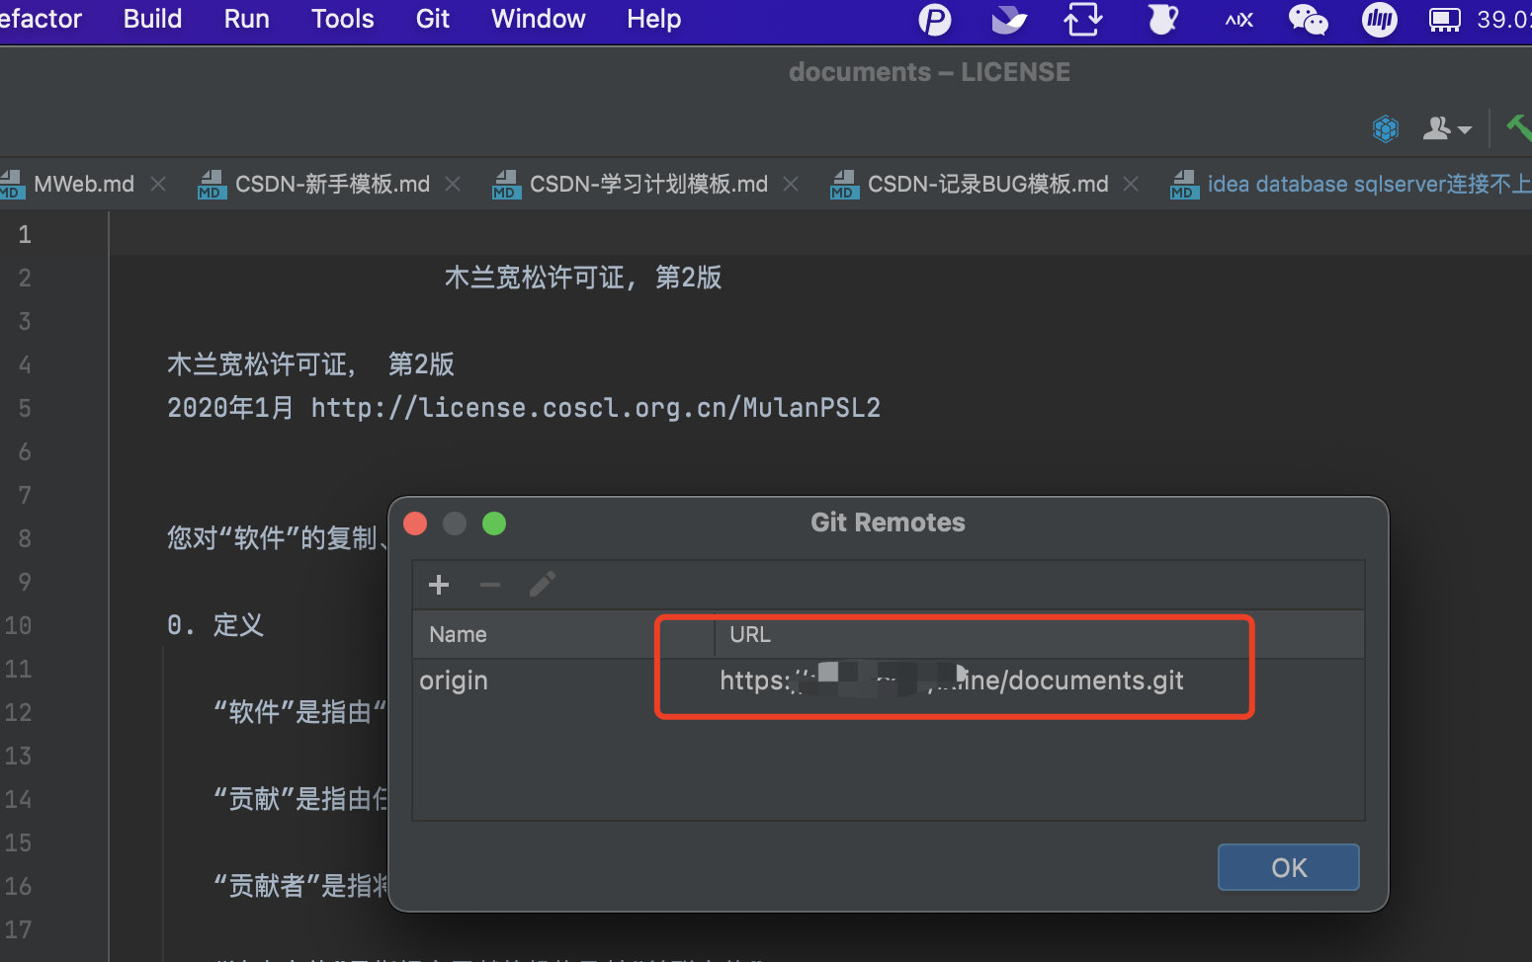Open WeChat from the macOS menu bar
1532x962 pixels.
point(1308,19)
